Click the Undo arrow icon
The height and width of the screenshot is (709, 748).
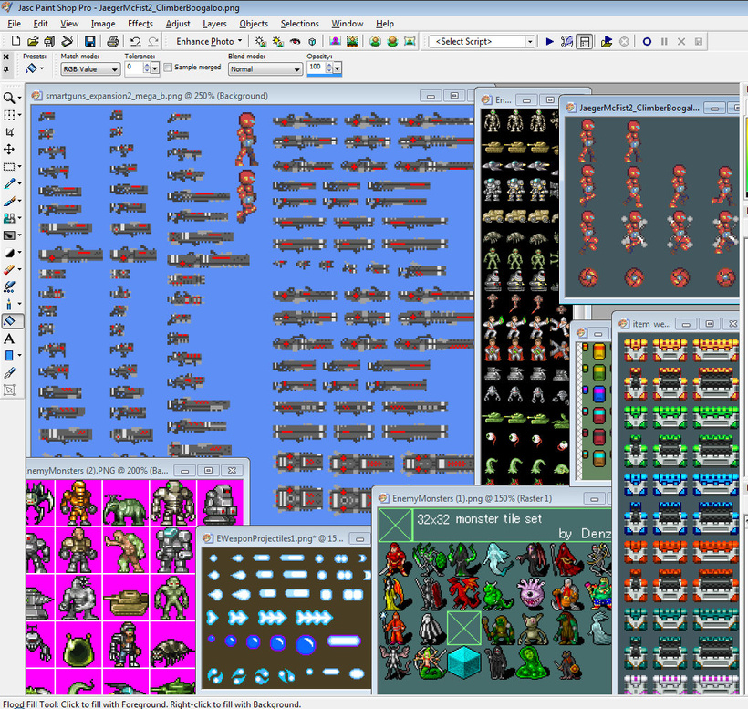click(135, 42)
